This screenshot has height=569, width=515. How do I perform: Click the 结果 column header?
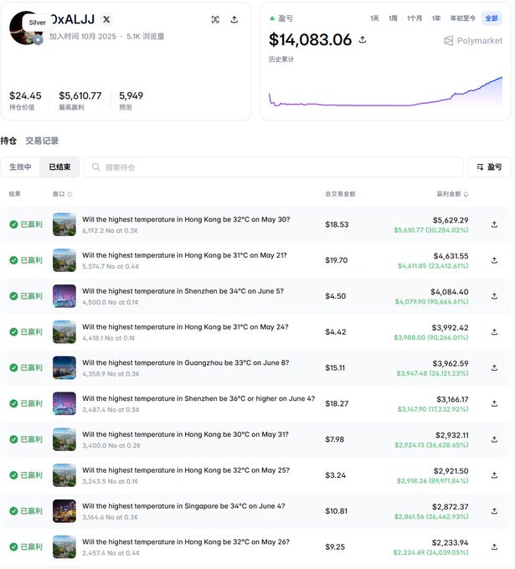tap(15, 194)
